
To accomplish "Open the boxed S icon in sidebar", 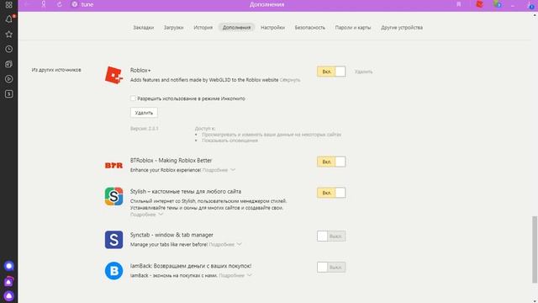I will [9, 93].
